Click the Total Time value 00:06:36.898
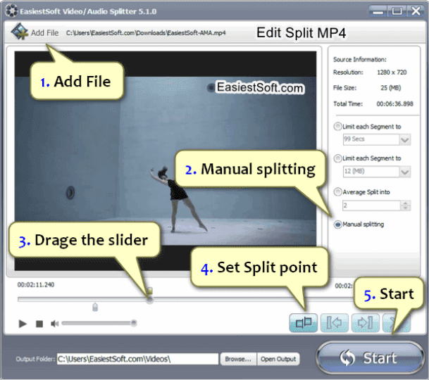 394,104
